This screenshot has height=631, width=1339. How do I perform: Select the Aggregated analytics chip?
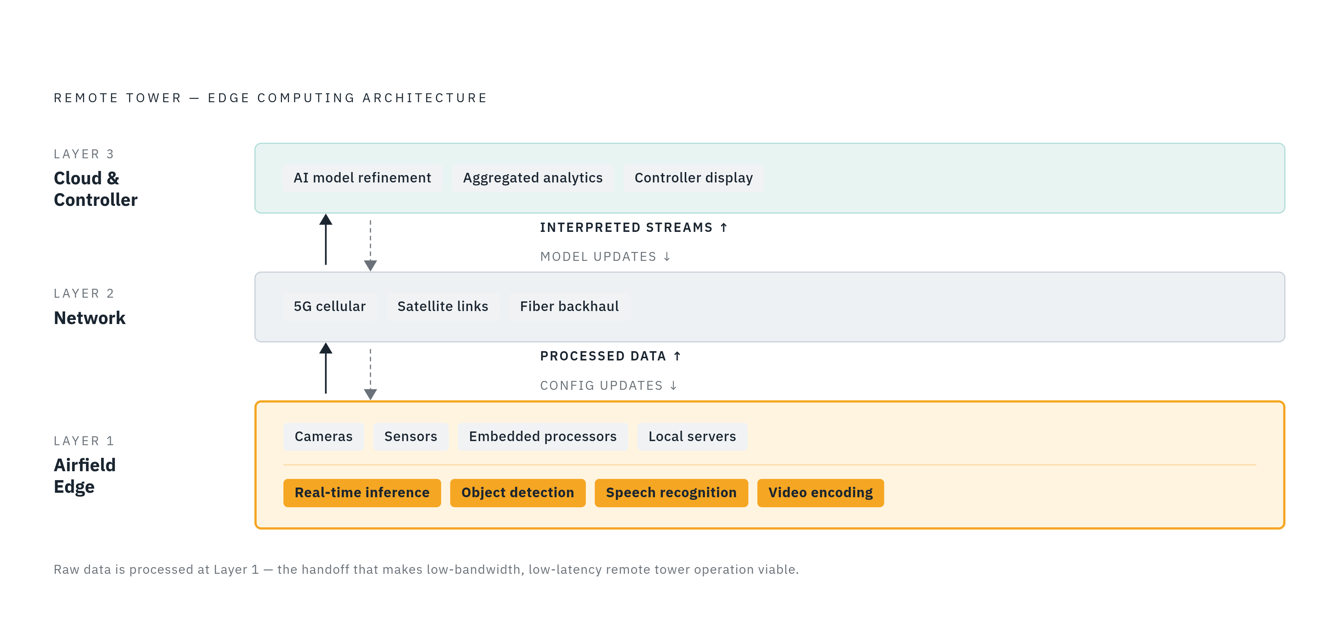pyautogui.click(x=533, y=178)
